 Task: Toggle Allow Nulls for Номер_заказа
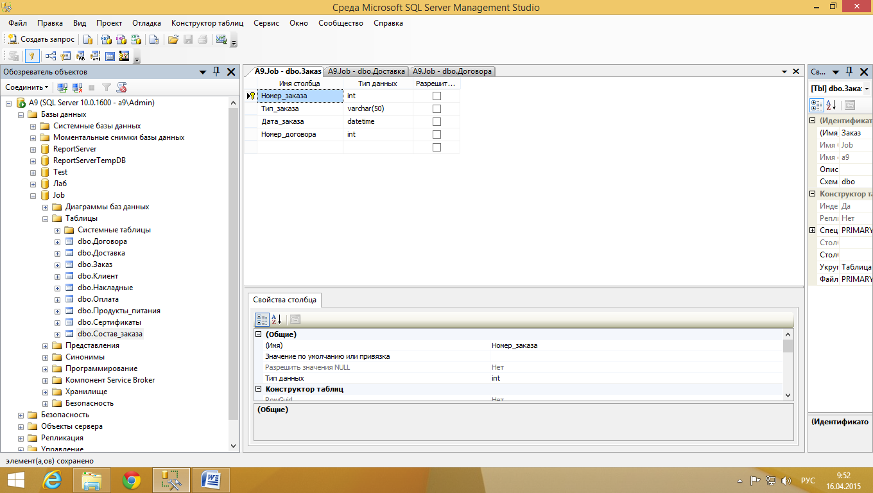pyautogui.click(x=437, y=96)
